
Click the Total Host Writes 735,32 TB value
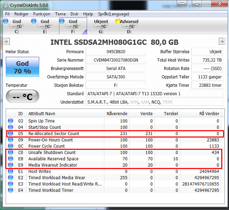coord(207,60)
